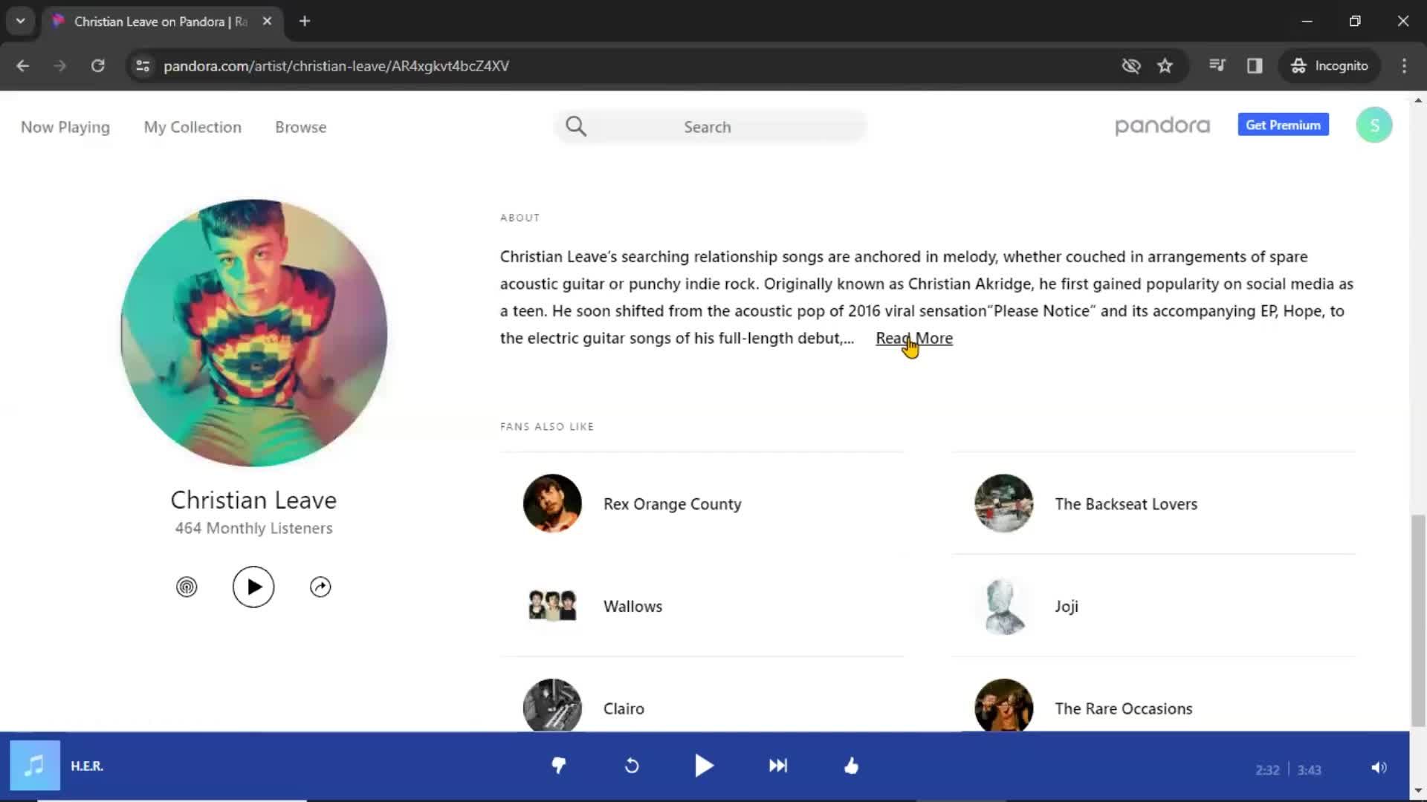Click the third-party cookies blocked eye icon
Viewport: 1427px width, 802px height.
pyautogui.click(x=1130, y=65)
